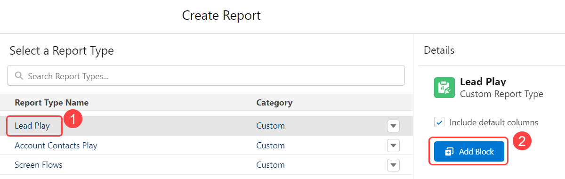Click the Custom category for Screen Flows

(270, 165)
